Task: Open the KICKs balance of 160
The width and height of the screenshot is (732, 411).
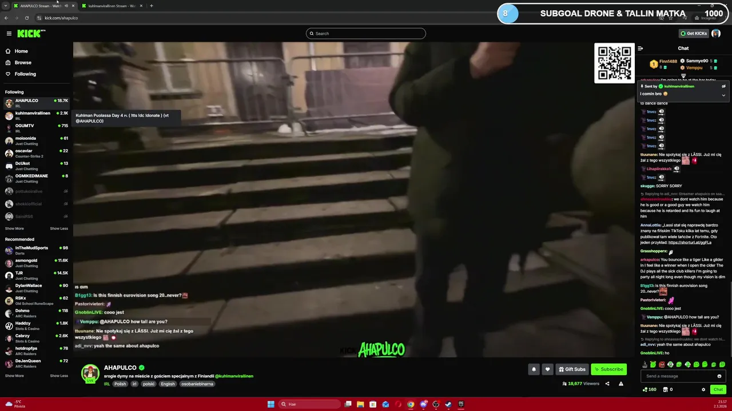Action: [649, 389]
